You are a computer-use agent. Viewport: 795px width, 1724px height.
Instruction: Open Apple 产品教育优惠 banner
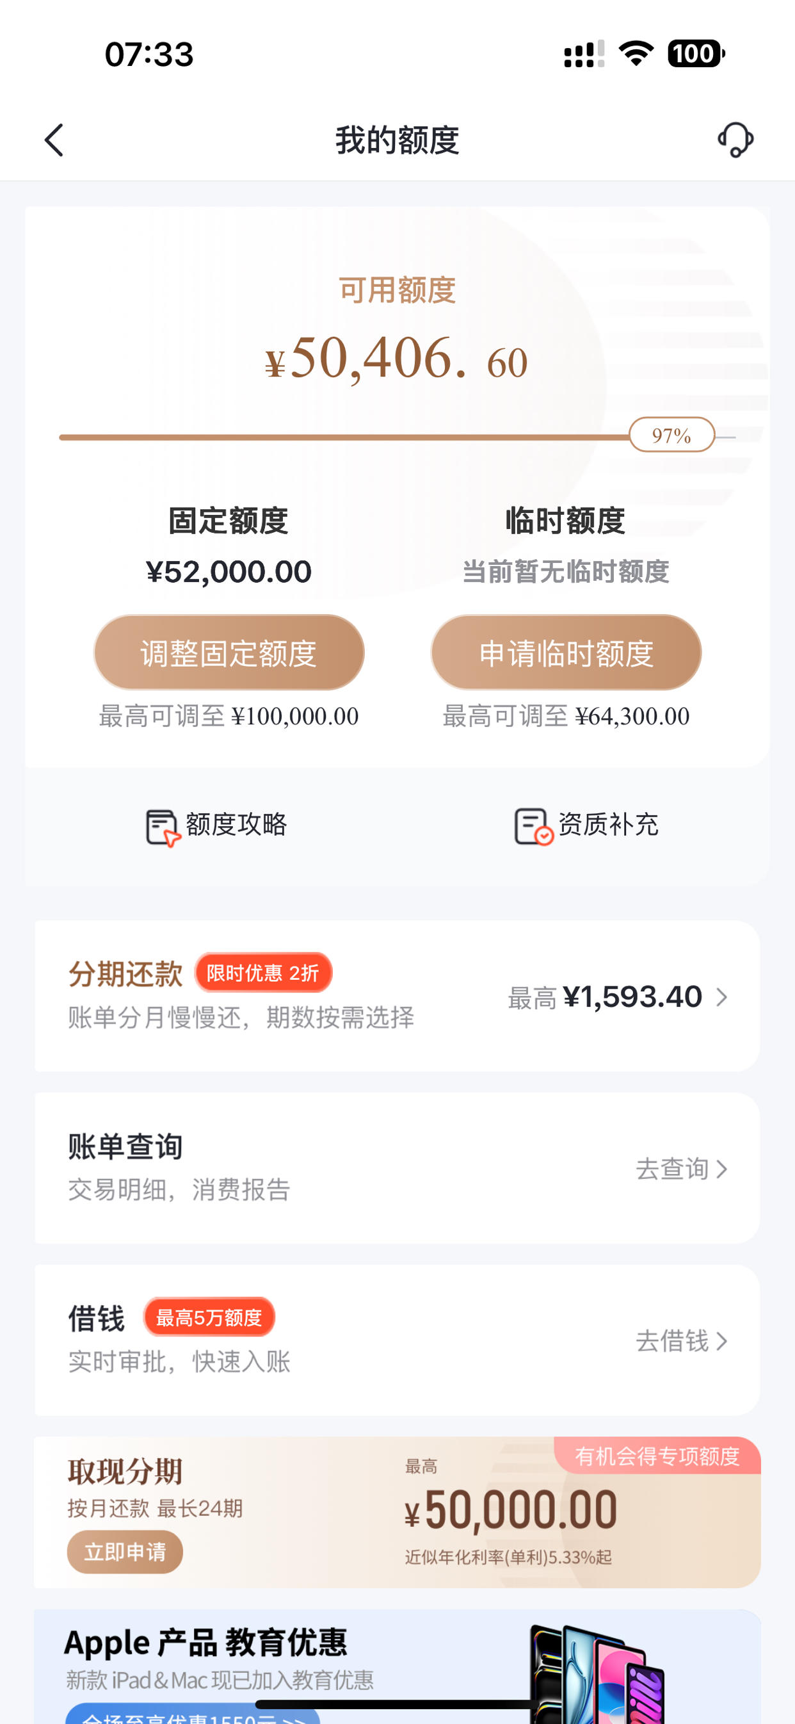pos(397,1666)
